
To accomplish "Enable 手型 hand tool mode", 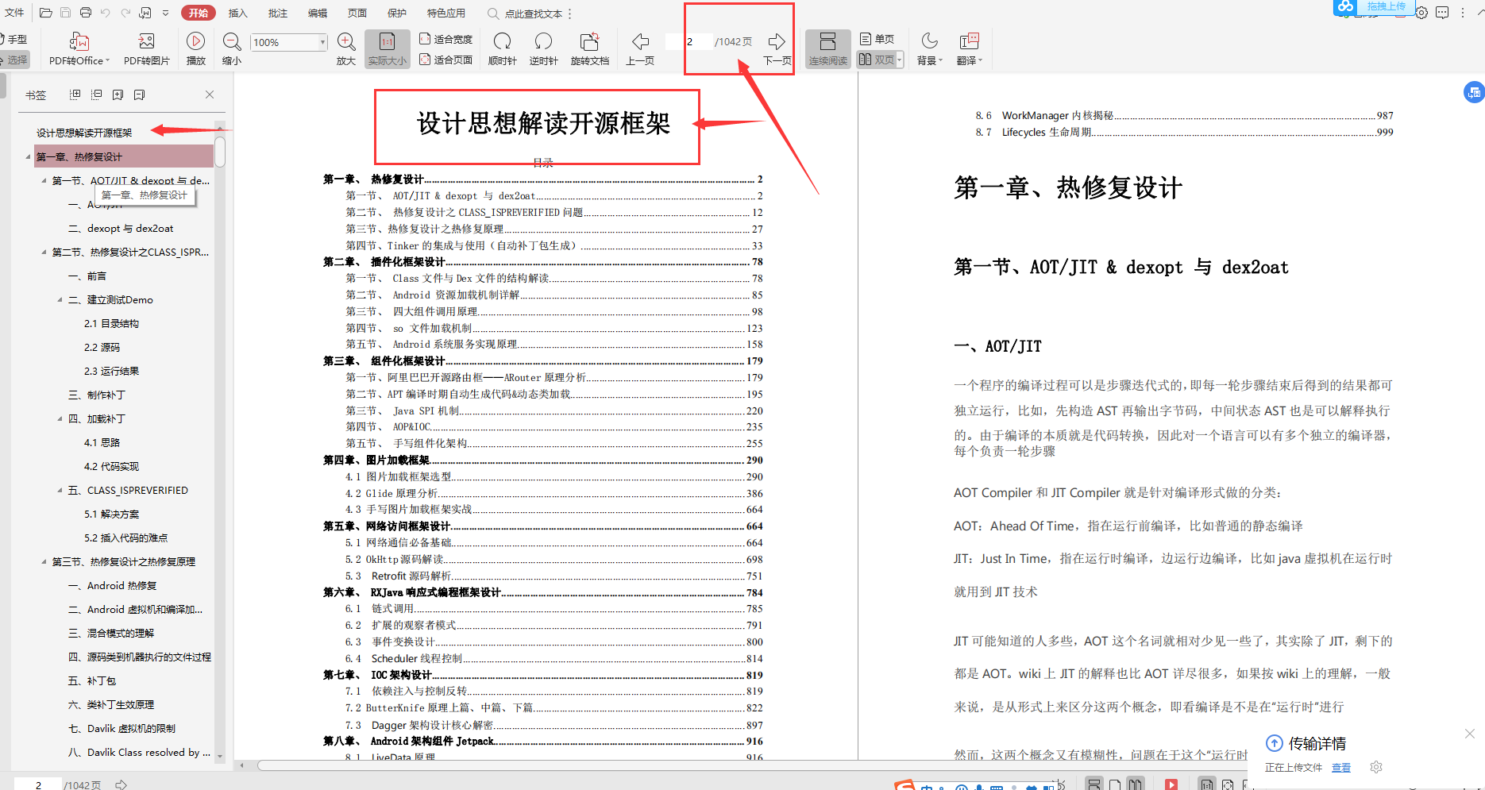I will click(x=14, y=39).
